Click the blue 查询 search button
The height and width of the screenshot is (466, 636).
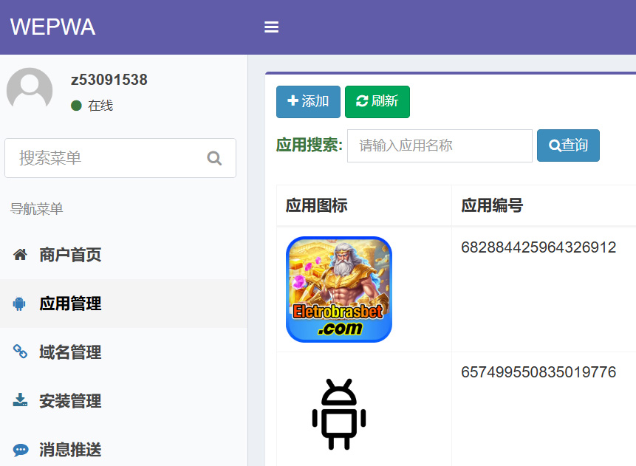(568, 145)
